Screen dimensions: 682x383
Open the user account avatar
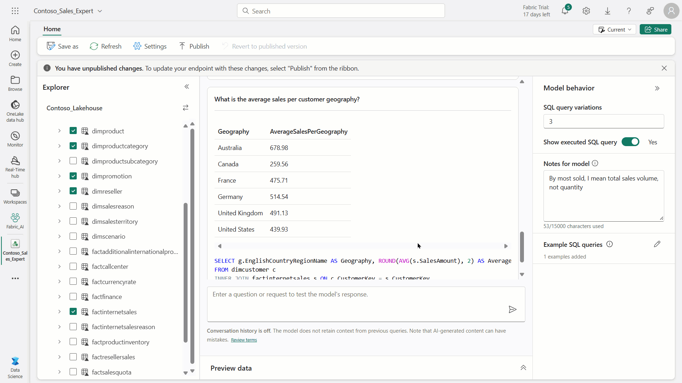click(x=671, y=11)
